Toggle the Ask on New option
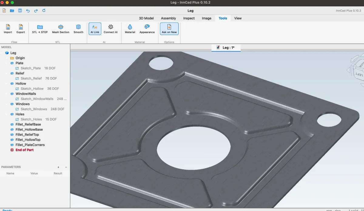Image resolution: width=364 pixels, height=211 pixels. 169,29
